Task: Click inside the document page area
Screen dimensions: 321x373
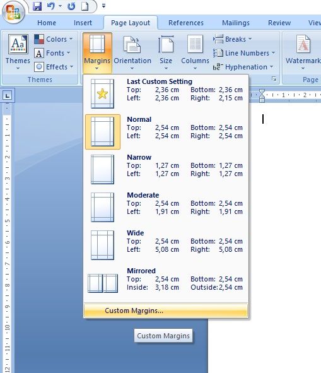Action: [x=285, y=214]
